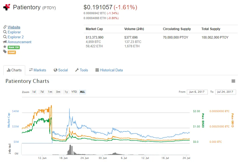This screenshot has height=166, width=241.
Task: Click the Patientory red cross logo
Action: click(x=7, y=7)
